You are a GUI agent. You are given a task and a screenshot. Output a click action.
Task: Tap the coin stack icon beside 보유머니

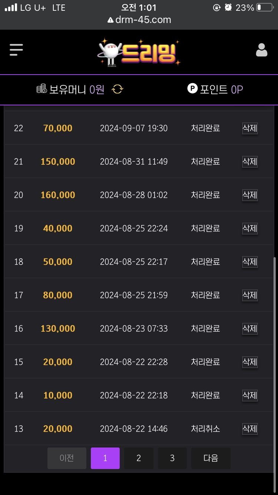coord(42,89)
